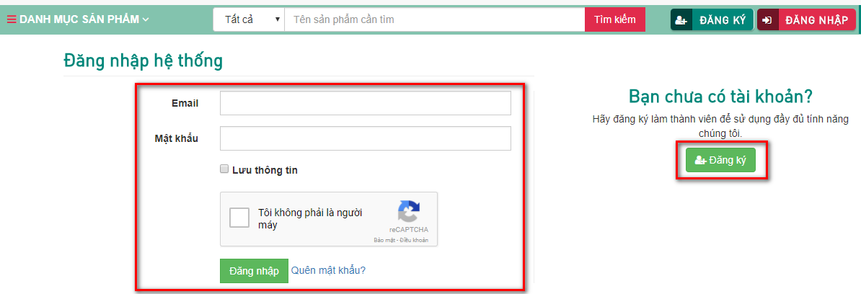
Task: Click the Tìm kiếm search button
Action: point(615,19)
